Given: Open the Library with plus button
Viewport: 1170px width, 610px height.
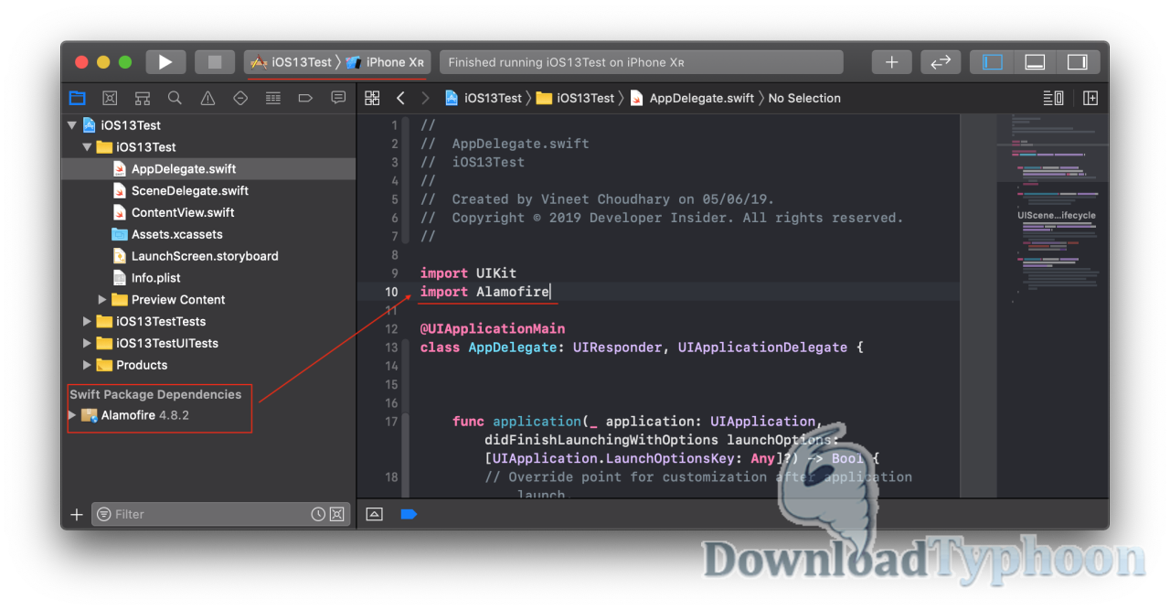Looking at the screenshot, I should [x=892, y=62].
